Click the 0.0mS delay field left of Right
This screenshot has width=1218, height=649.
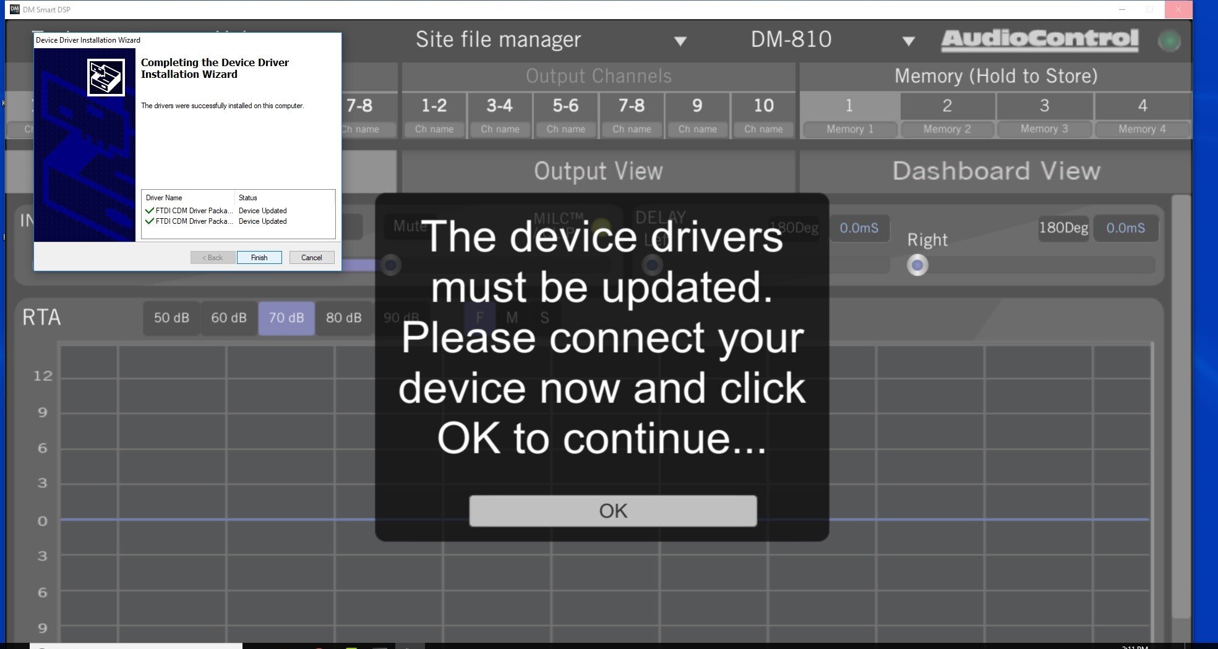point(859,228)
